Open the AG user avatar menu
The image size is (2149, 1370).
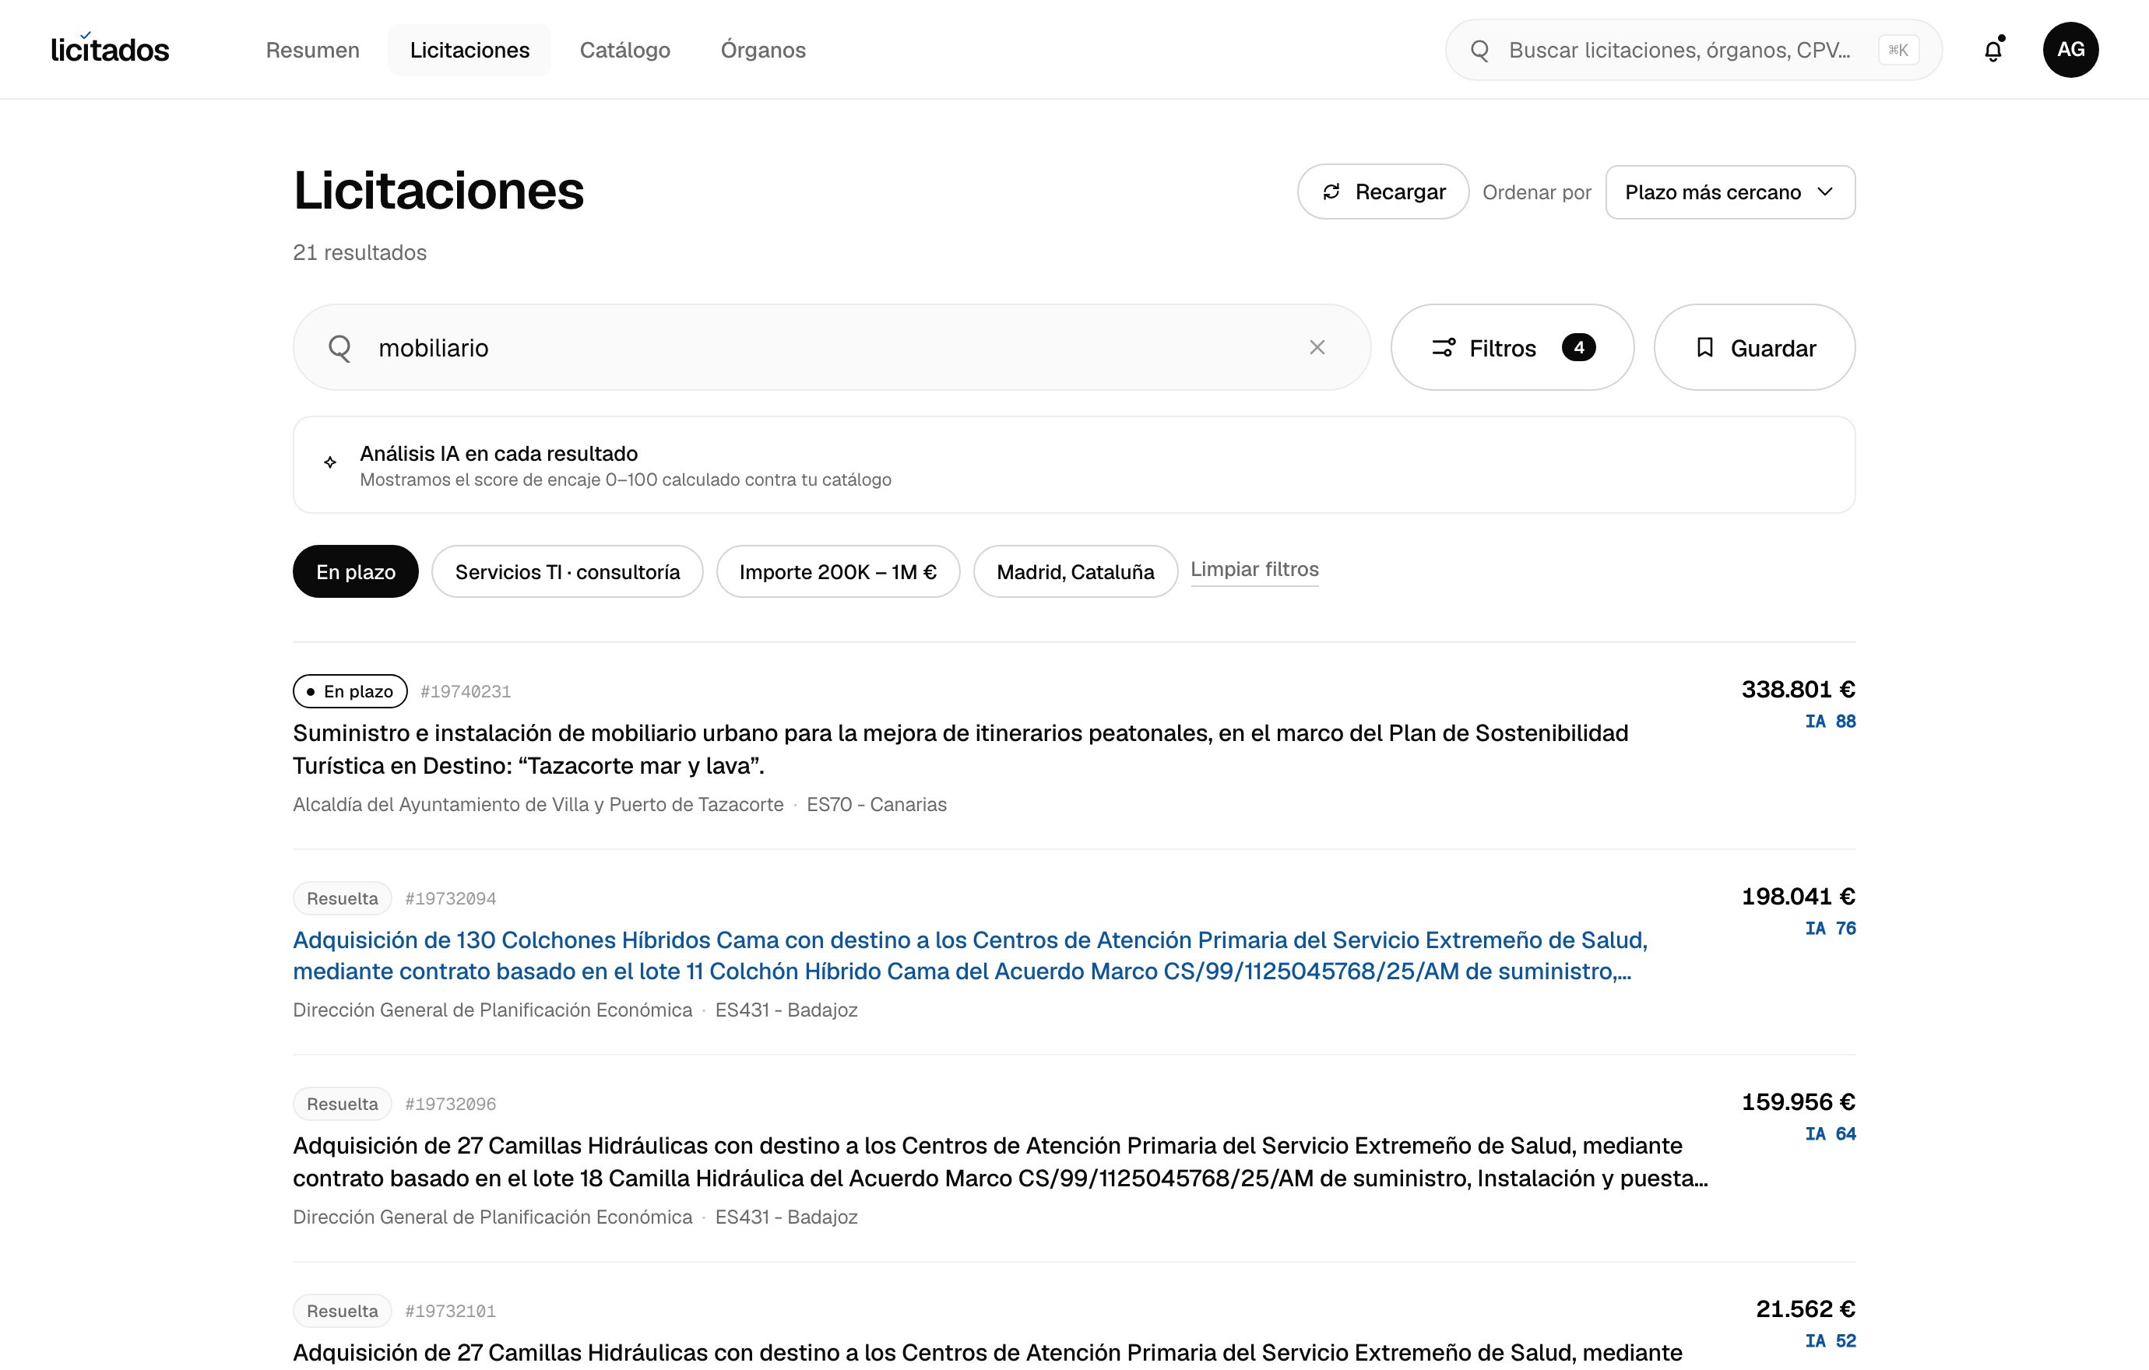click(x=2070, y=50)
